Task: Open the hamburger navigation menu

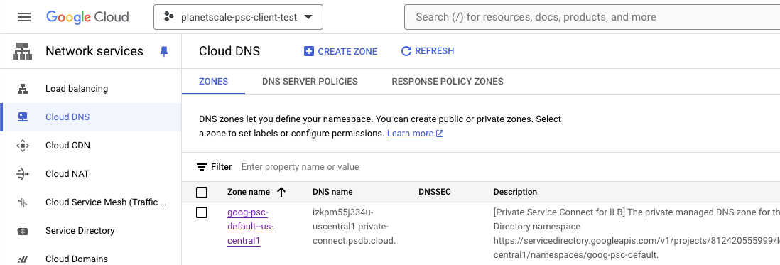Action: [24, 17]
